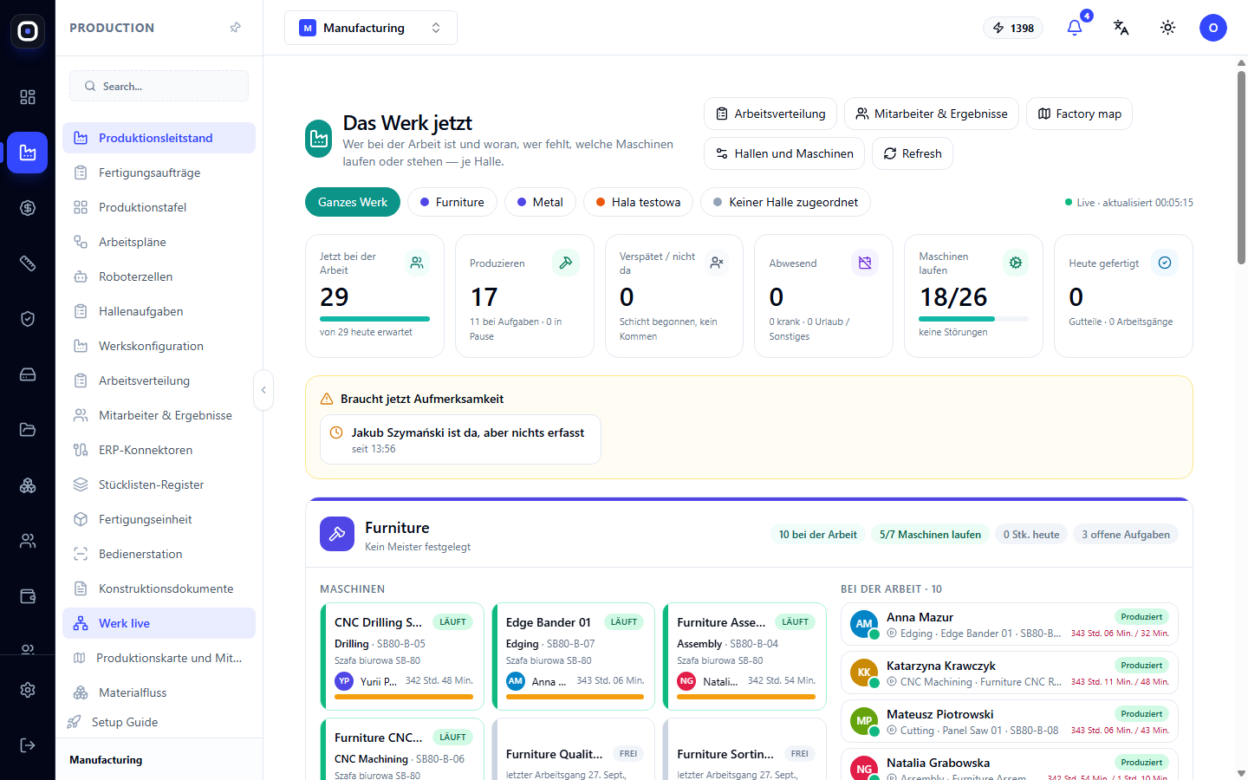Screen dimensions: 1248x780
Task: Click the 1398 credits lightning badge
Action: point(1013,28)
